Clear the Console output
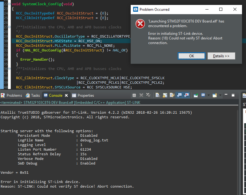 tap(158, 95)
